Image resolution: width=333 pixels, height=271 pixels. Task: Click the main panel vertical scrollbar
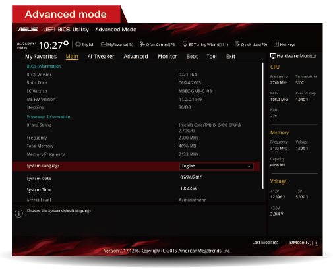[x=263, y=125]
